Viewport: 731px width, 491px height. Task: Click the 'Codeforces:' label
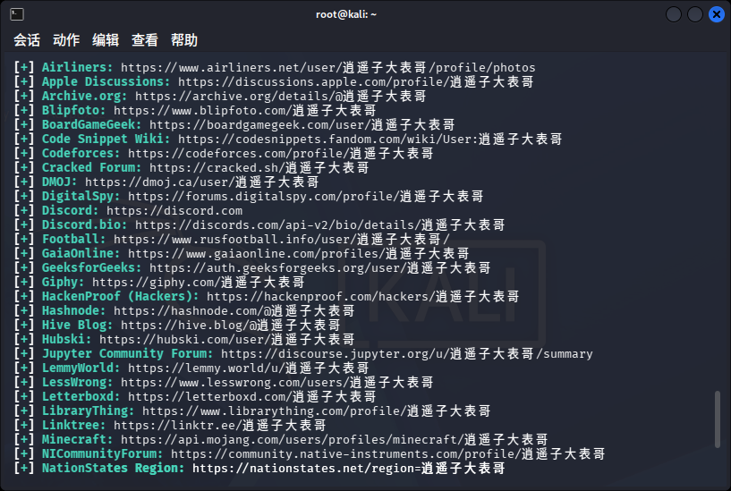pyautogui.click(x=81, y=153)
